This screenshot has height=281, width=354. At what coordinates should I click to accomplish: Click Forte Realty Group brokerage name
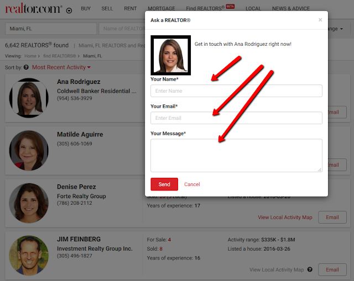click(x=81, y=196)
